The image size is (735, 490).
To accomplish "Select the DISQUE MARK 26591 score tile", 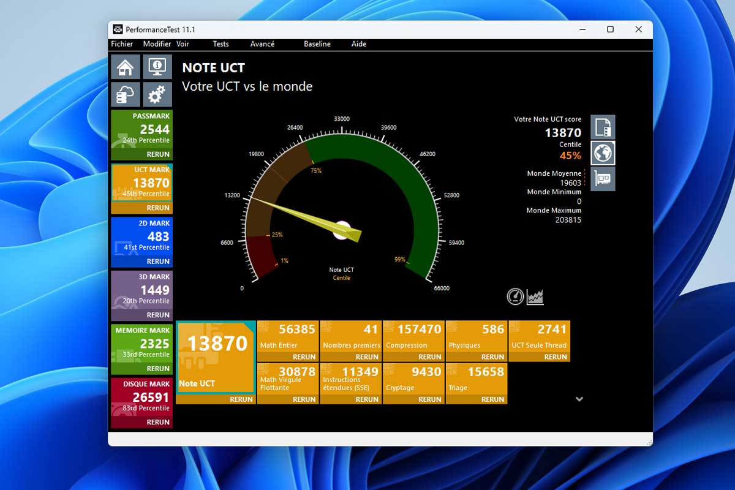I will coord(142,398).
